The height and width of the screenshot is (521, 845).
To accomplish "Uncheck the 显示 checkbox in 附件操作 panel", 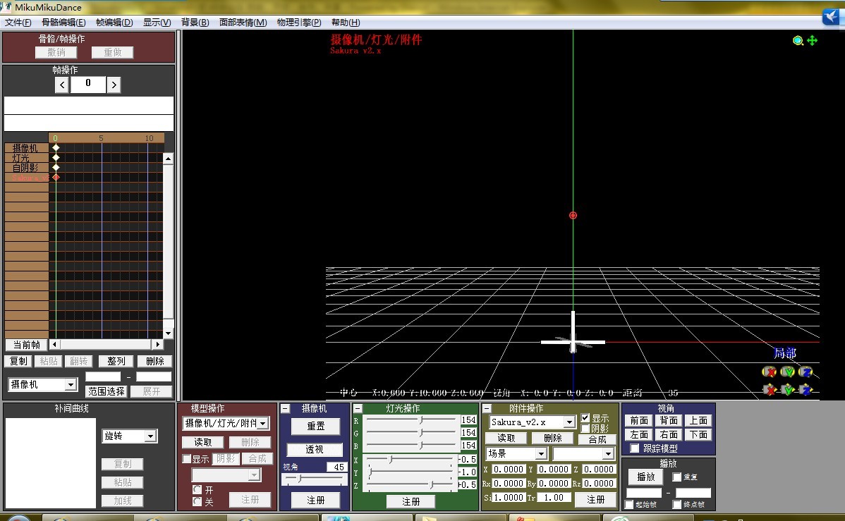I will [585, 418].
